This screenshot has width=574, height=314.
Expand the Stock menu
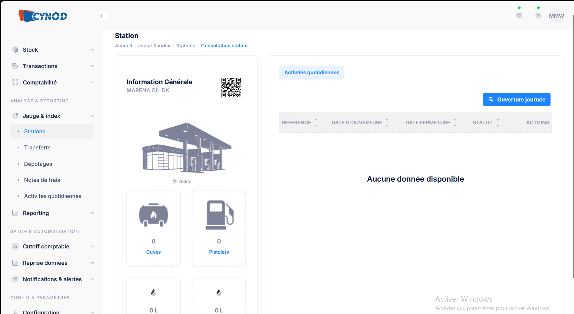tap(53, 50)
